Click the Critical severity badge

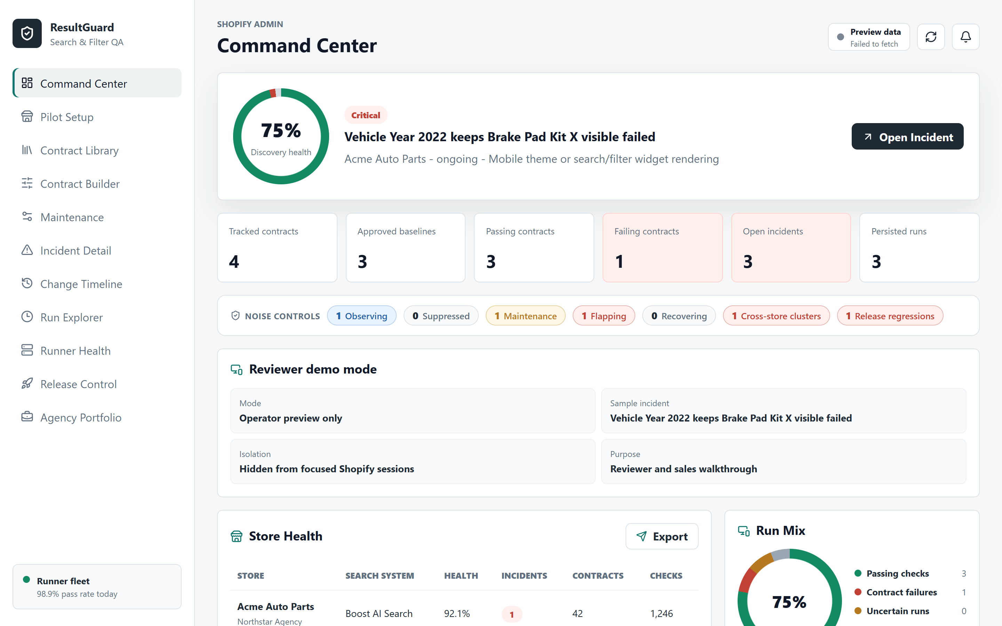click(x=366, y=115)
